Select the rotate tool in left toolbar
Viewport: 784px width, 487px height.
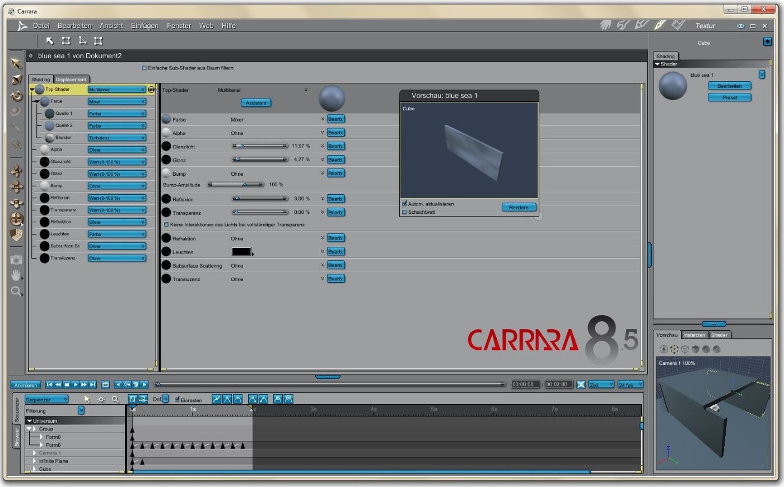tap(17, 96)
